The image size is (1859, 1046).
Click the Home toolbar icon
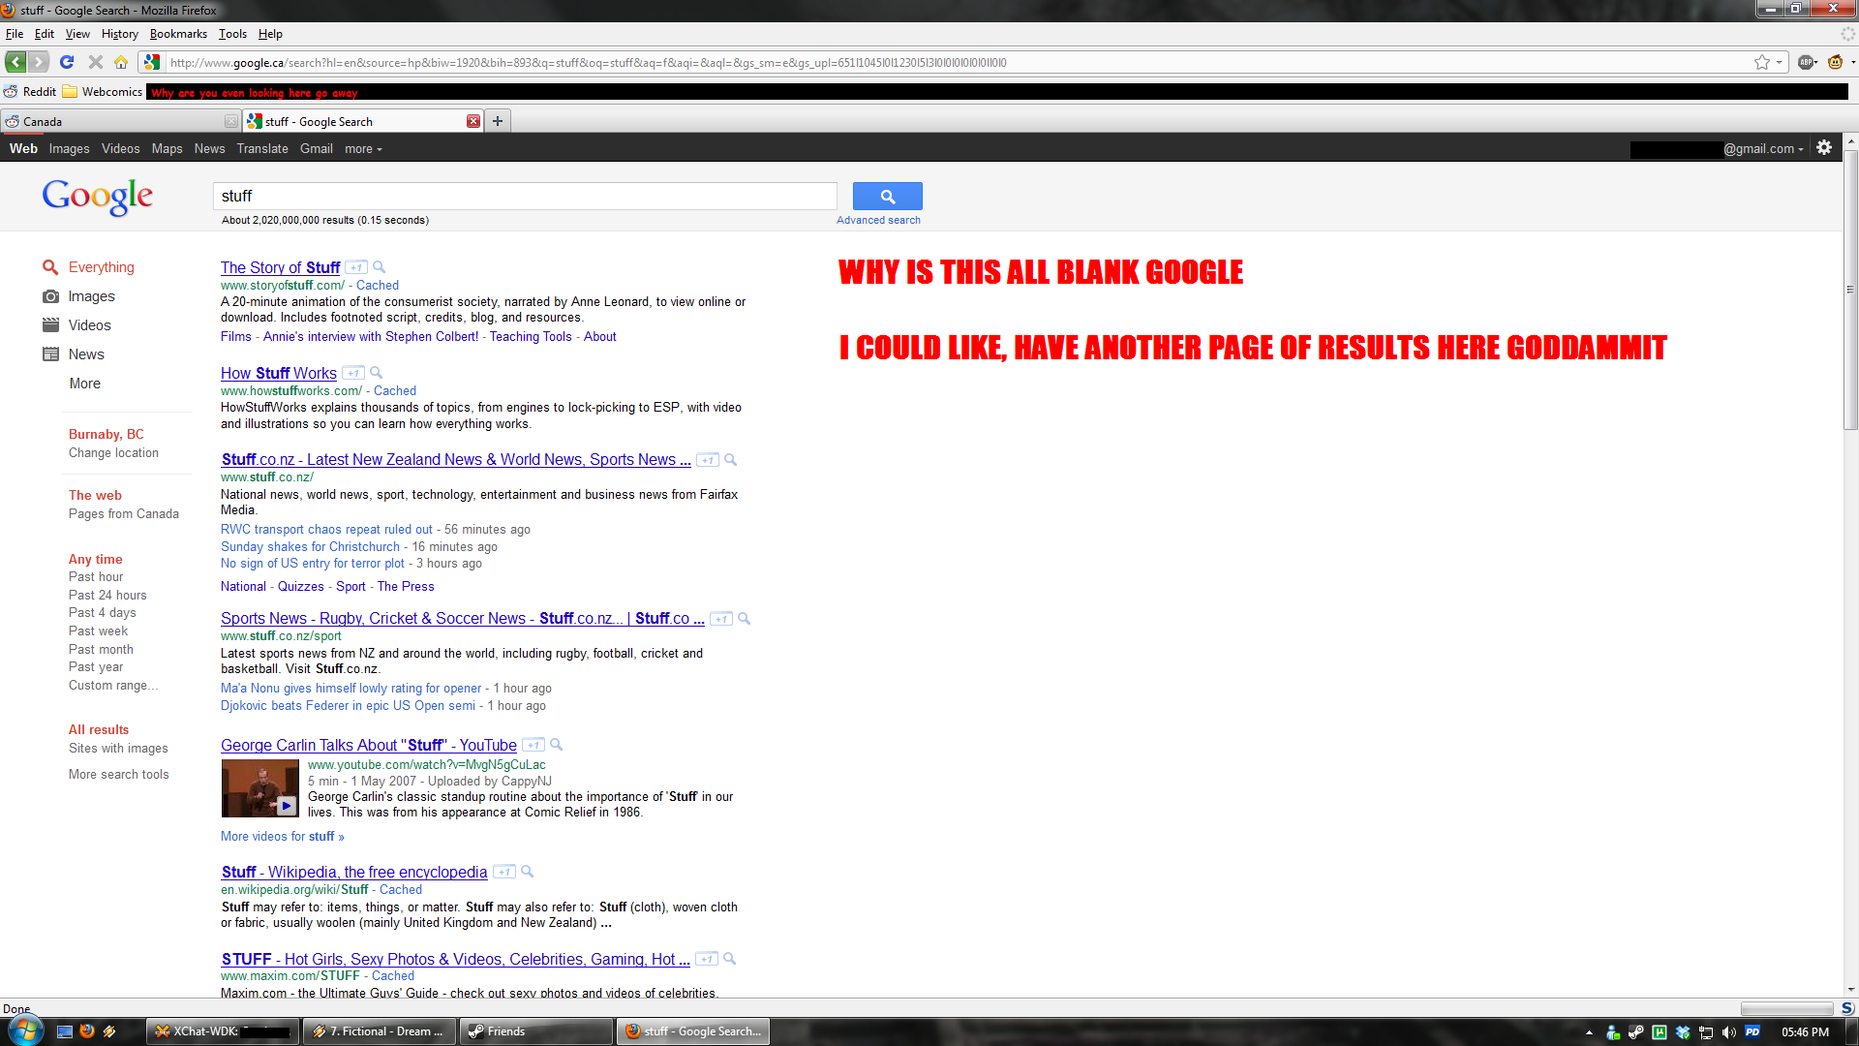tap(121, 62)
